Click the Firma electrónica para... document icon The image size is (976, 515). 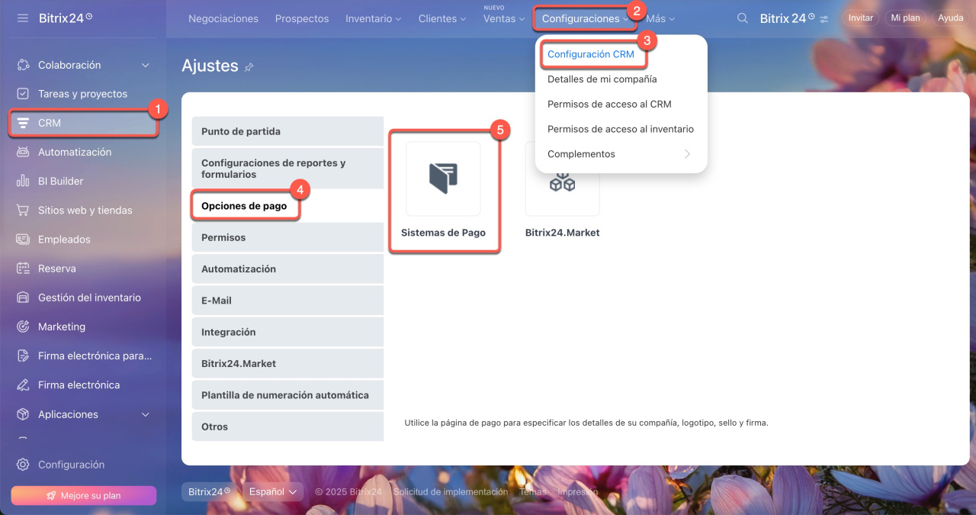(23, 356)
